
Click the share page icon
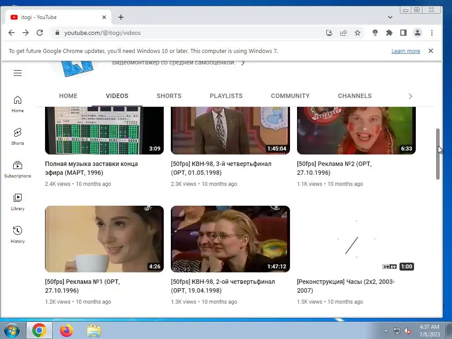pos(343,33)
